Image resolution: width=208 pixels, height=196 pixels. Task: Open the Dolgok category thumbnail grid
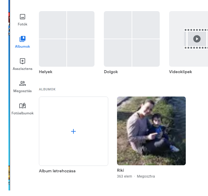132,39
